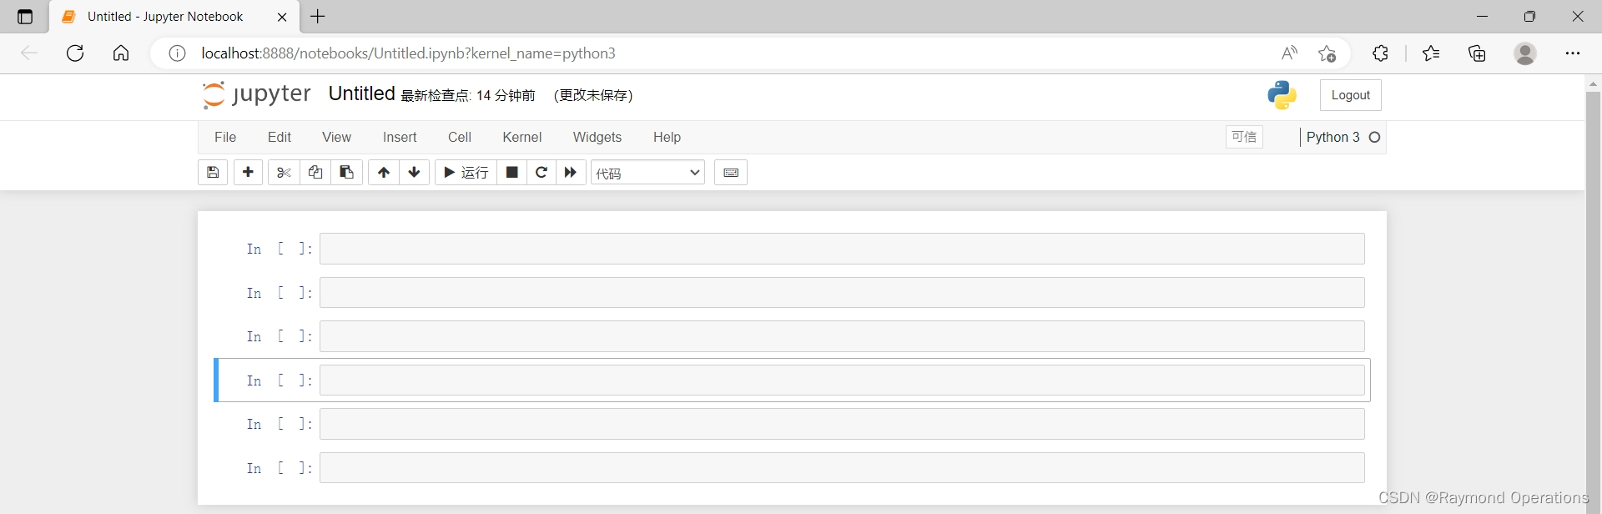This screenshot has width=1602, height=514.
Task: Open the tab actions menu icon
Action: point(25,17)
